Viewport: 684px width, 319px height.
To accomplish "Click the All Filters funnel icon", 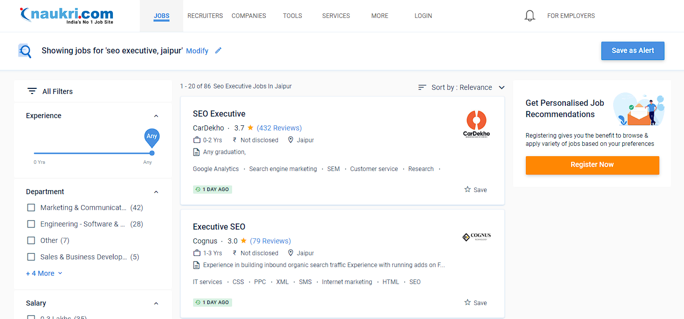I will tap(31, 91).
